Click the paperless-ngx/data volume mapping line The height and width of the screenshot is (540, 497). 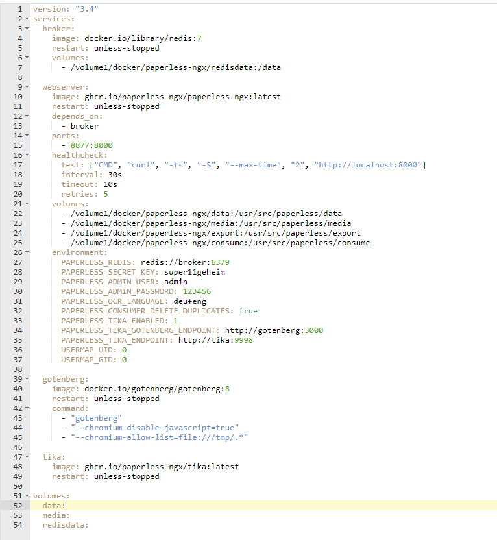click(x=206, y=214)
